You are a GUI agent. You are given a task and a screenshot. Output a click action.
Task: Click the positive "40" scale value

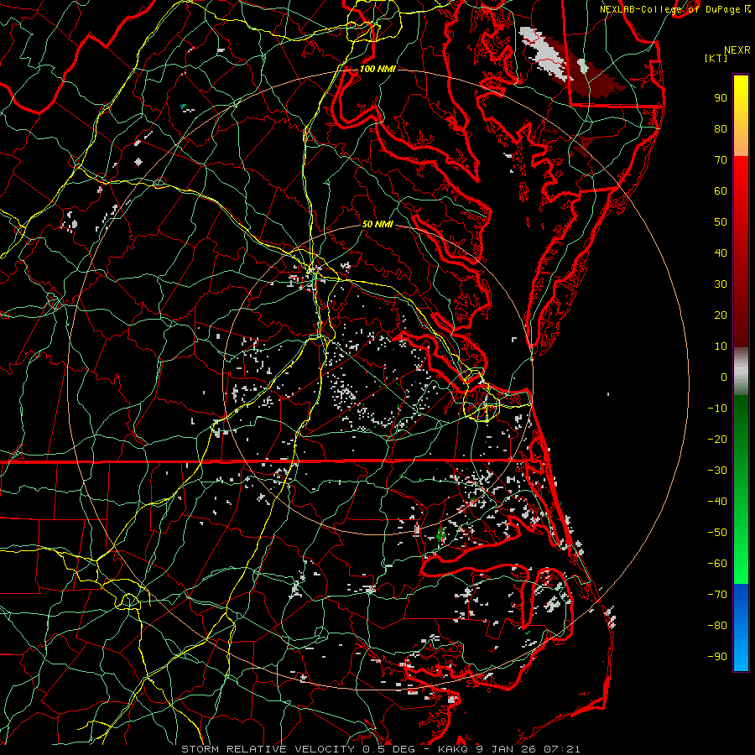[721, 253]
